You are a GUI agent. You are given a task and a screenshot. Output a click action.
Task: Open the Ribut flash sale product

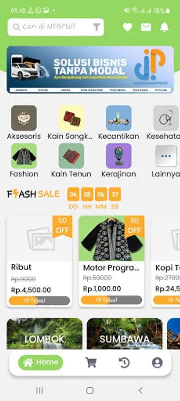39,261
